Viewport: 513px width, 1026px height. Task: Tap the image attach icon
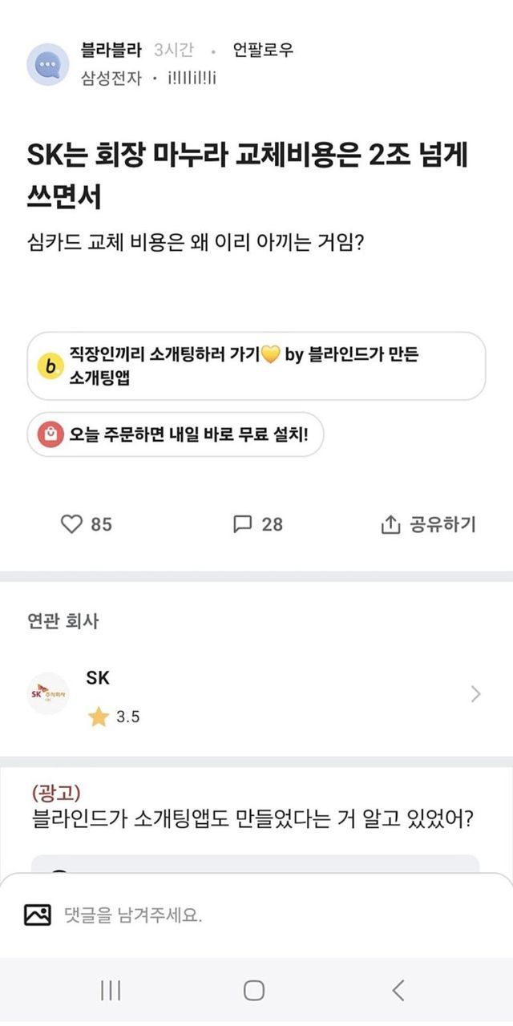(38, 915)
